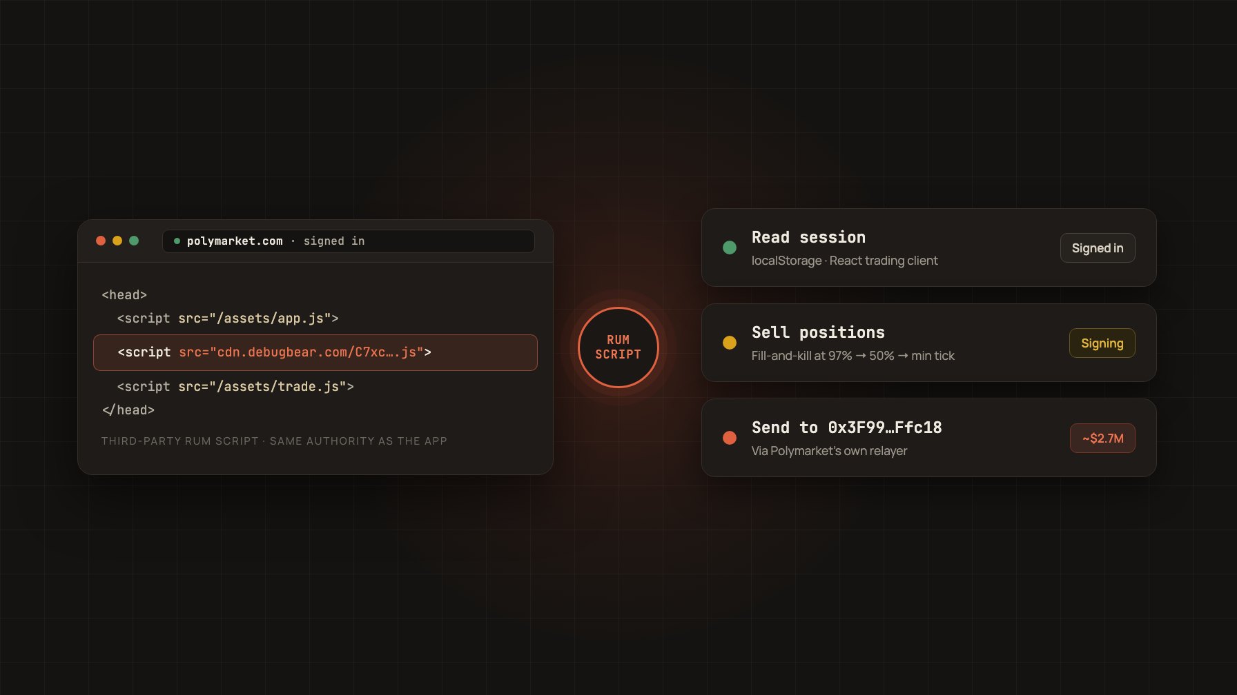Click Via Polymarket's own relayer subtitle
The width and height of the screenshot is (1237, 695).
coord(830,451)
